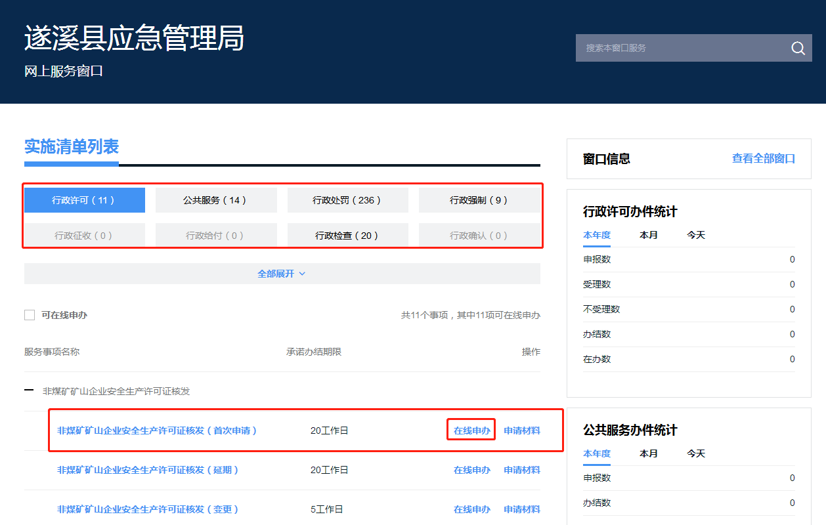Select 今天 in 行政许可办件统计
826x525 pixels.
tap(696, 235)
